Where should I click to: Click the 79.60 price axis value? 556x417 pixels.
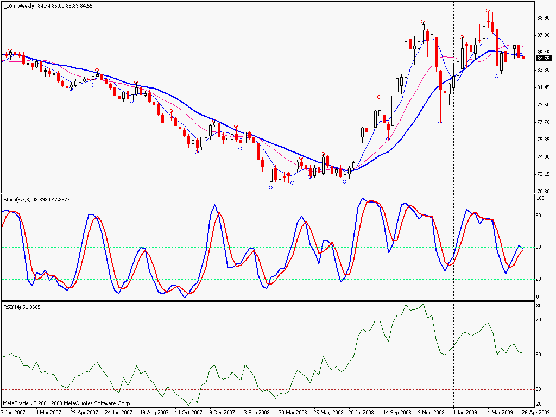(x=544, y=105)
